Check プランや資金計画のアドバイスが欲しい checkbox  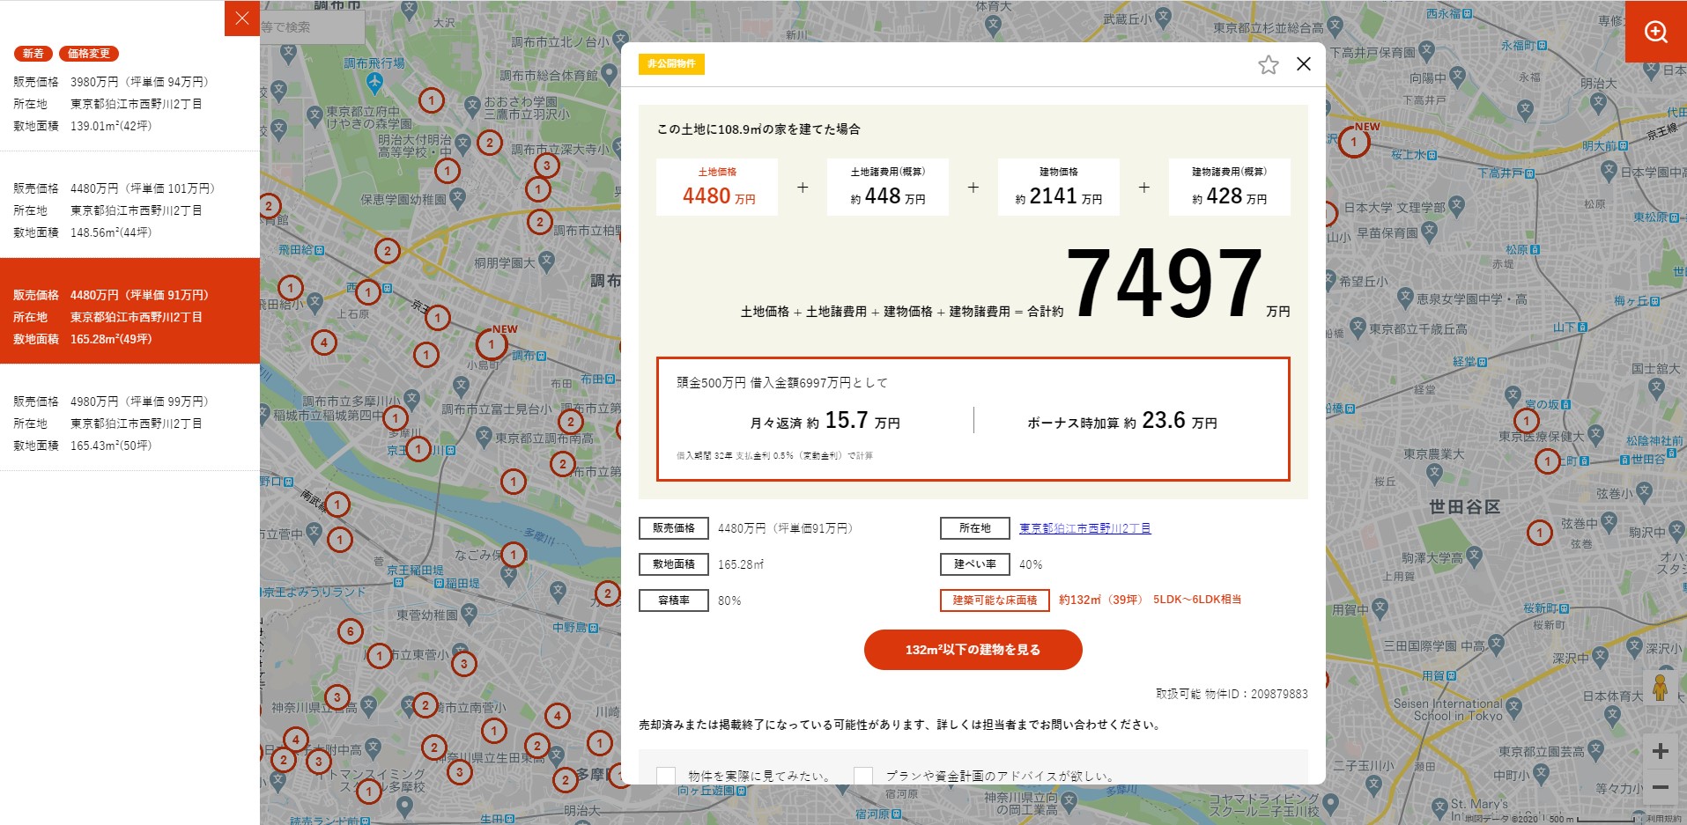[863, 776]
